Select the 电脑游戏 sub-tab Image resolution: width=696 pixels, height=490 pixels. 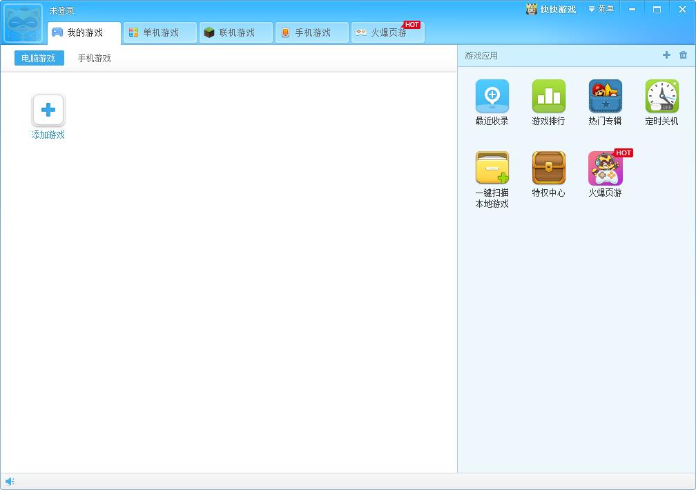pyautogui.click(x=38, y=58)
